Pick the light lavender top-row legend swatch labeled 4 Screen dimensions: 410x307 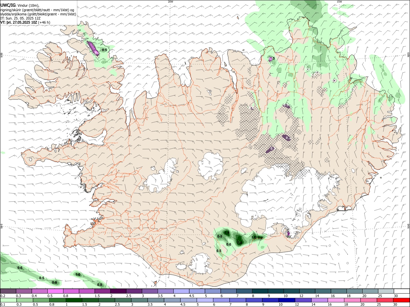coord(181,291)
